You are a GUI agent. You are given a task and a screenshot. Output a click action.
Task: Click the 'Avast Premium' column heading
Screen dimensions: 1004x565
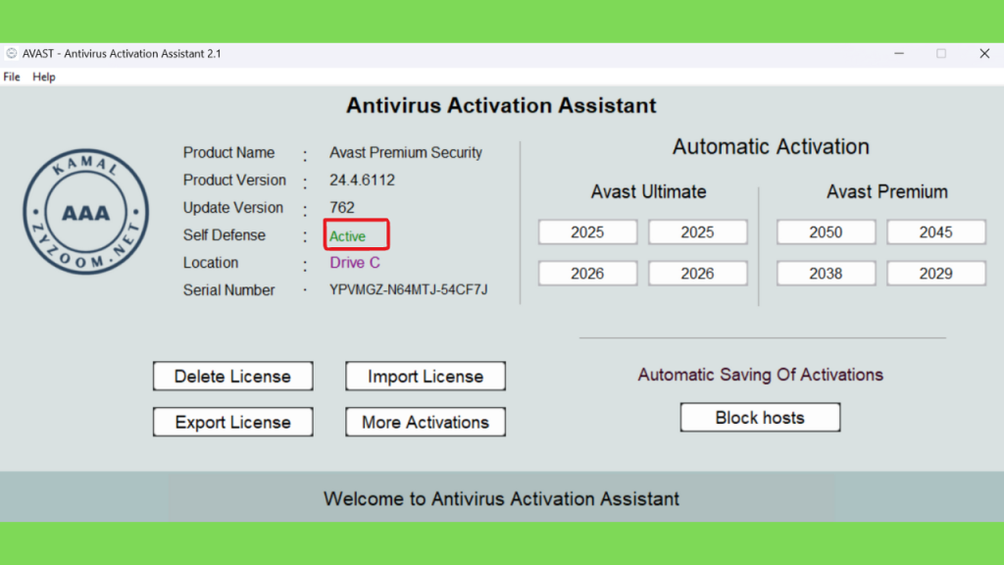coord(886,191)
